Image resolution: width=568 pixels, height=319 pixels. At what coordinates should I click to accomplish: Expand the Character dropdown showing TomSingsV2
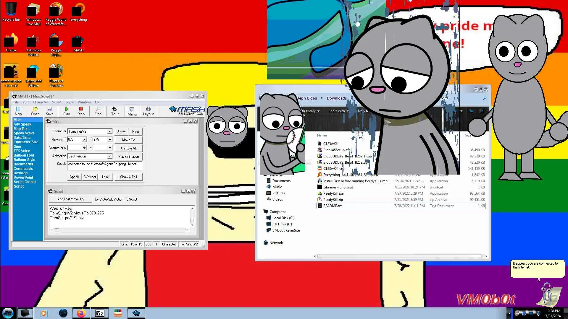(110, 131)
